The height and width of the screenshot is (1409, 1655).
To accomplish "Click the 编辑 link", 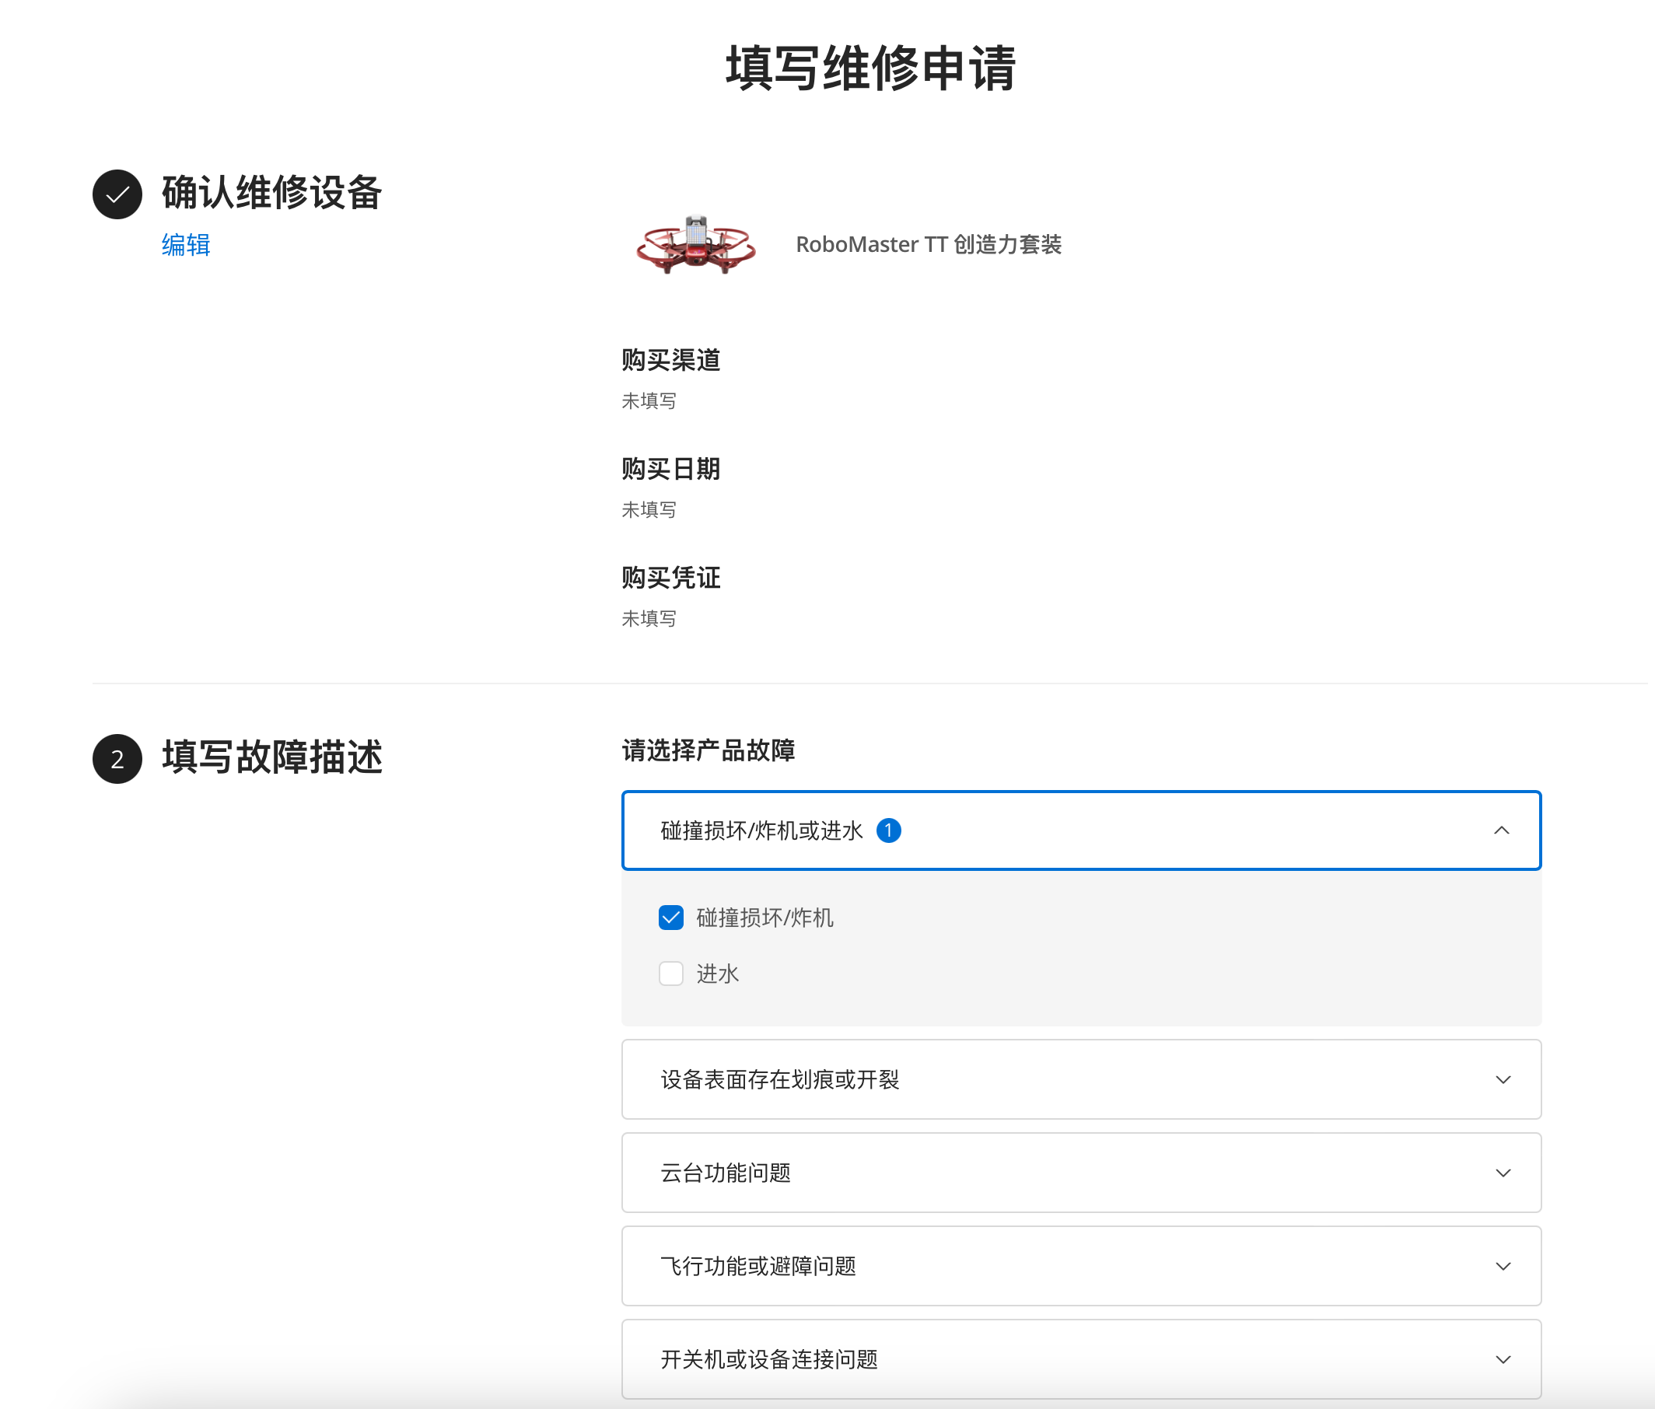I will [185, 244].
